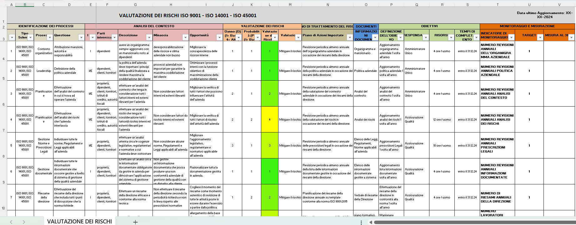Click the yellow risk value 4 cell
Viewport: 576px width, 225px height.
(270, 120)
